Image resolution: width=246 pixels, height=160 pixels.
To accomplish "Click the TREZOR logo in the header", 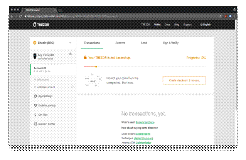I will pos(41,24).
